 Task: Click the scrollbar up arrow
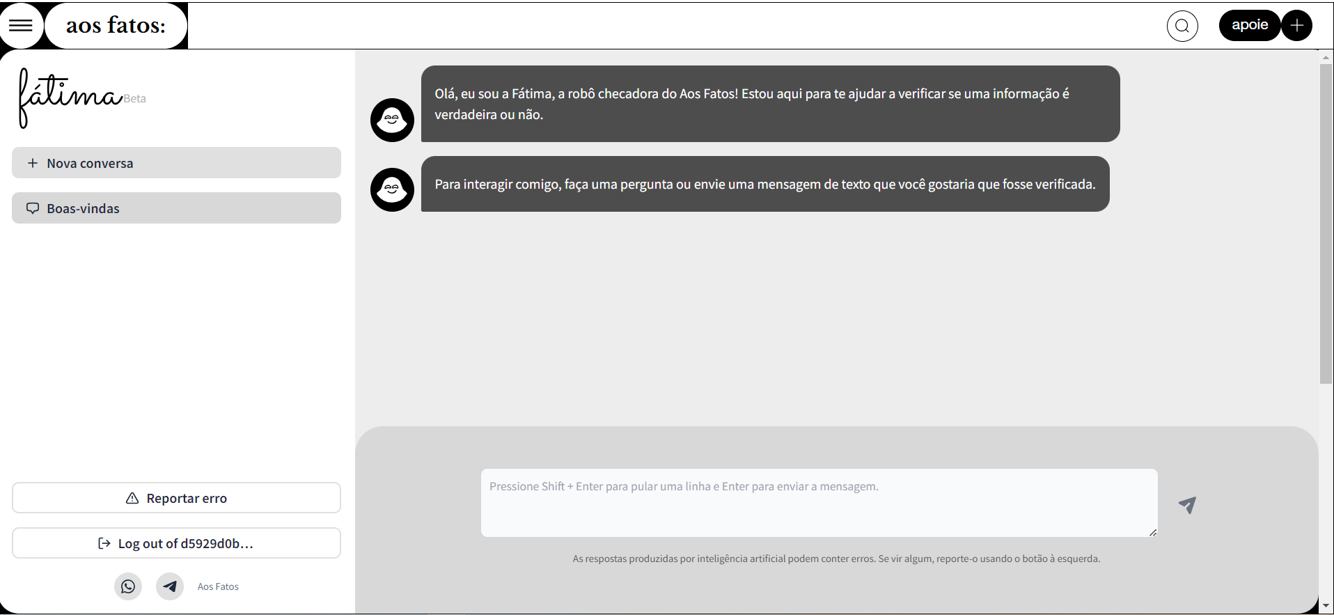click(1326, 56)
